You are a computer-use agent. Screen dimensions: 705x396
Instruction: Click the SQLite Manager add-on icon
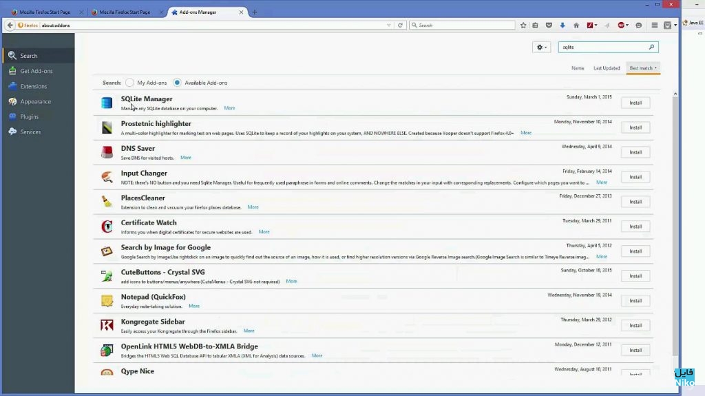pyautogui.click(x=107, y=103)
